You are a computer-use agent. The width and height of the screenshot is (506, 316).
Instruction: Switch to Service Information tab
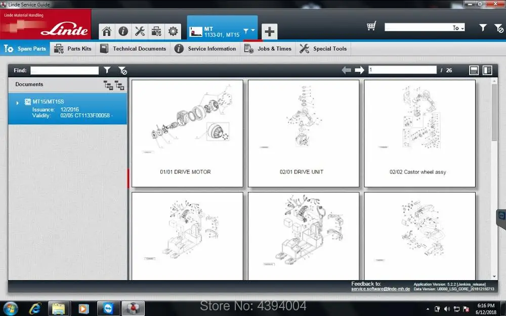[x=205, y=49]
